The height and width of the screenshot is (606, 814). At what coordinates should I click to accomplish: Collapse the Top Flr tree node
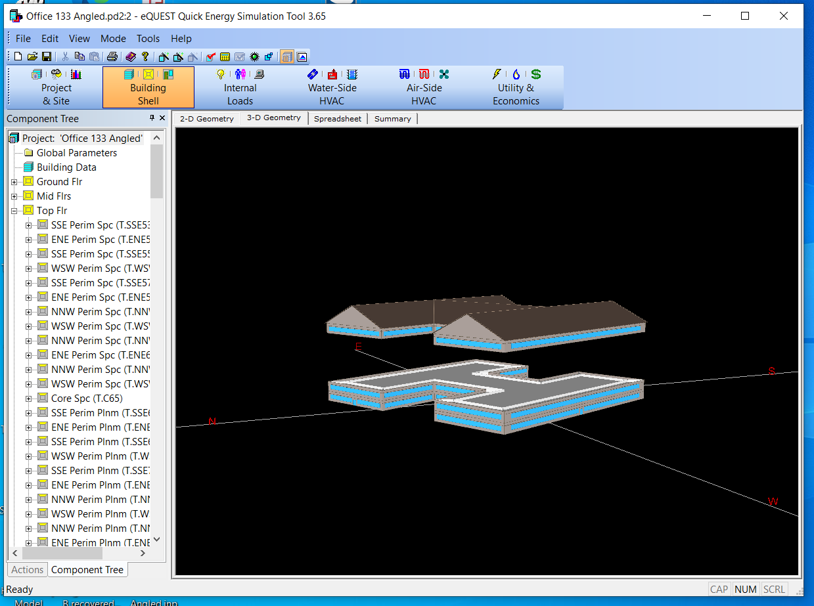pos(14,211)
